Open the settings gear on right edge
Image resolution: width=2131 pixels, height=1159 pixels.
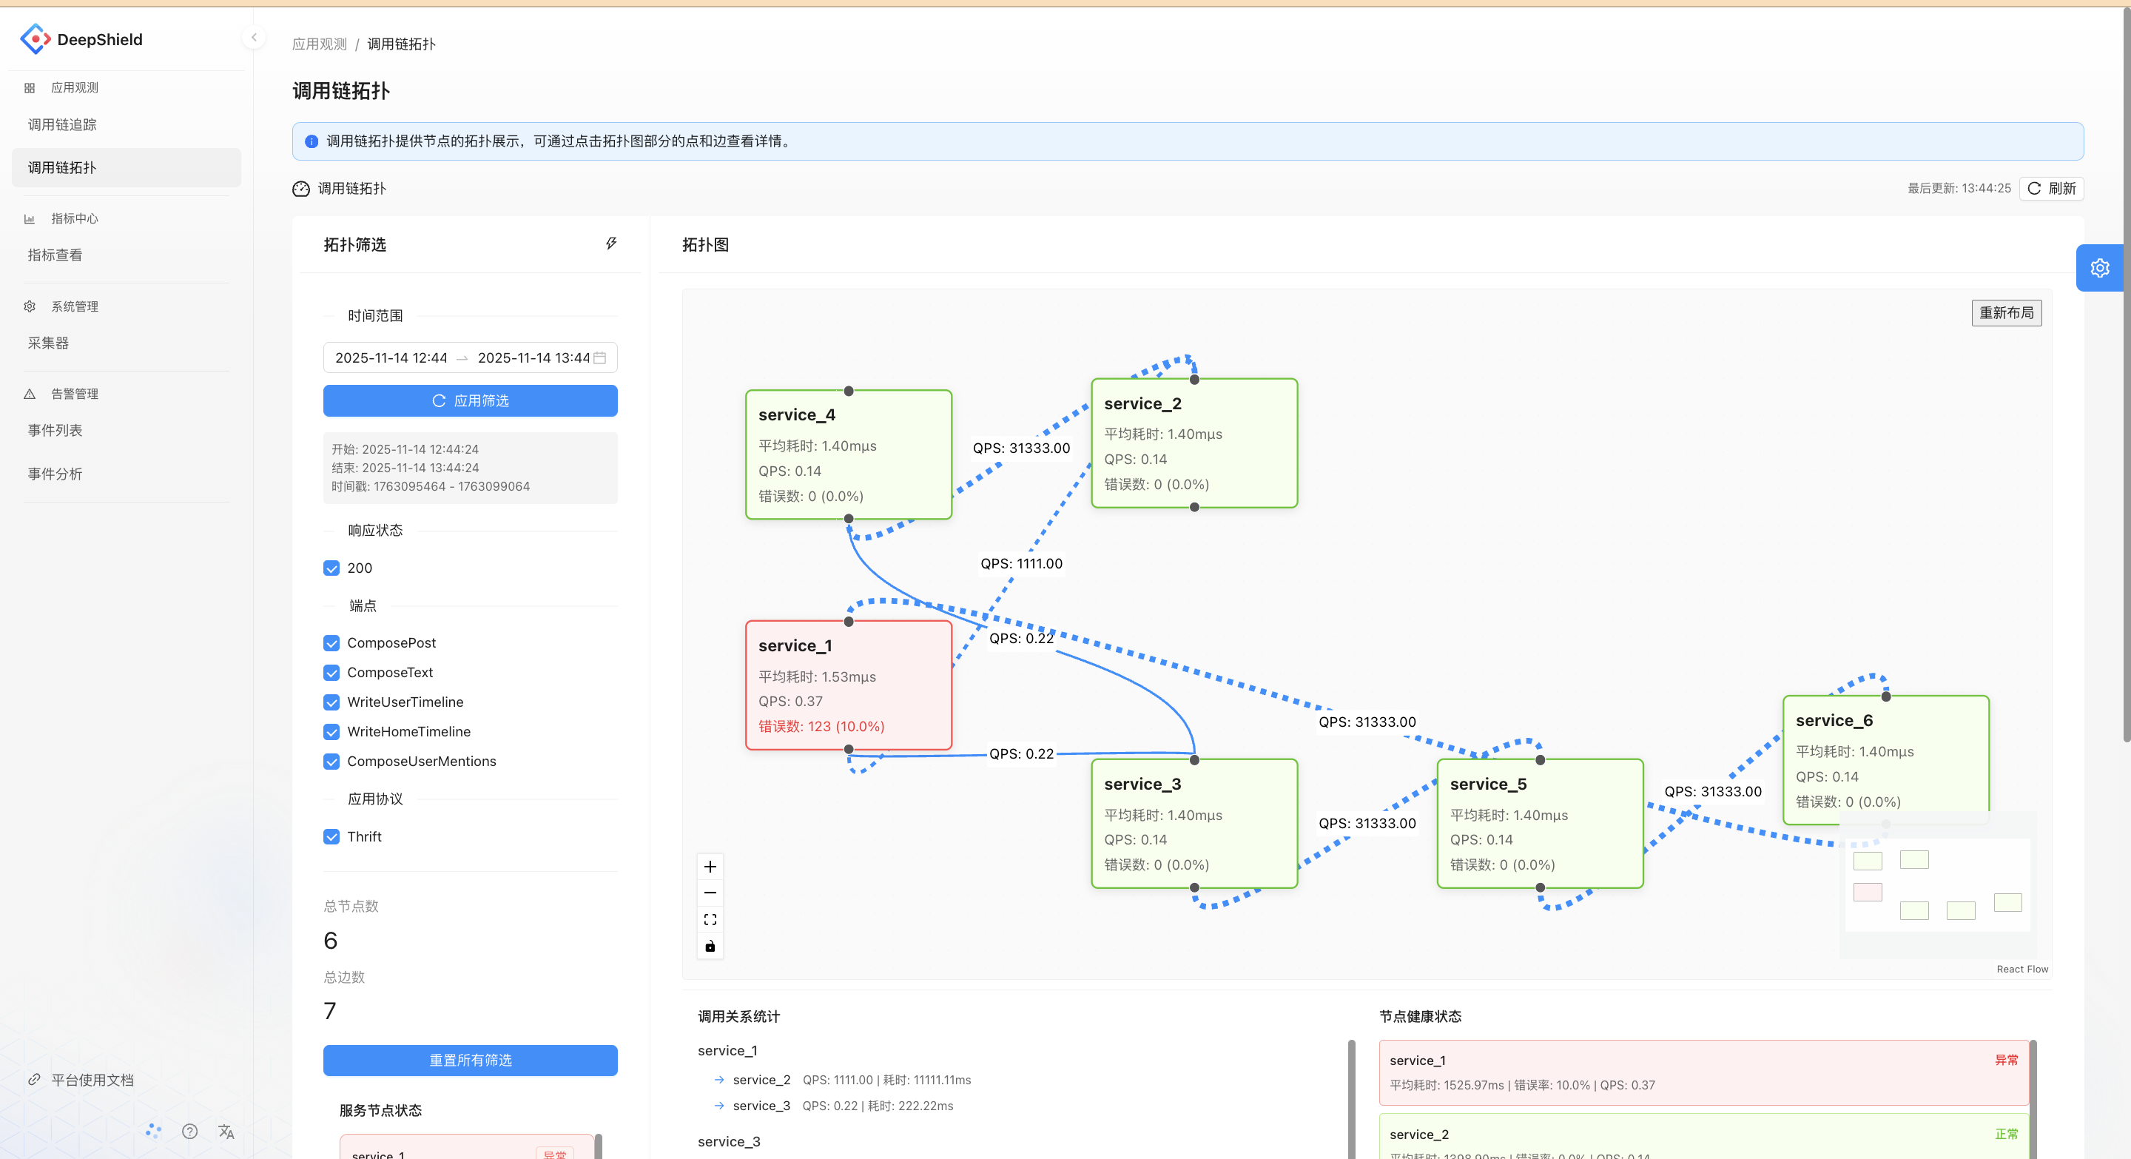[x=2101, y=267]
